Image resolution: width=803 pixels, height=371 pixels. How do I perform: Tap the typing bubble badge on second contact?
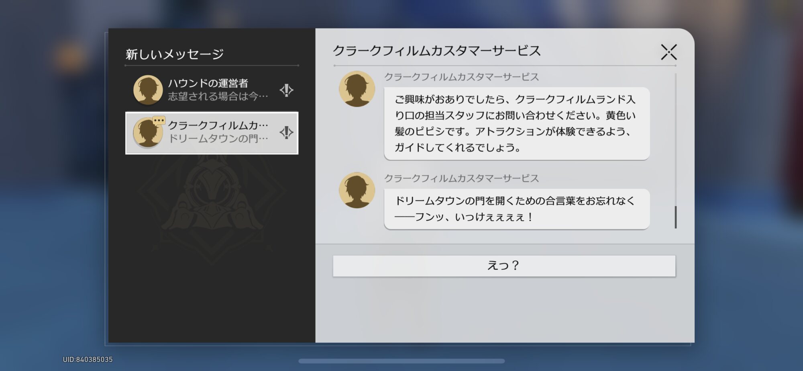(159, 120)
